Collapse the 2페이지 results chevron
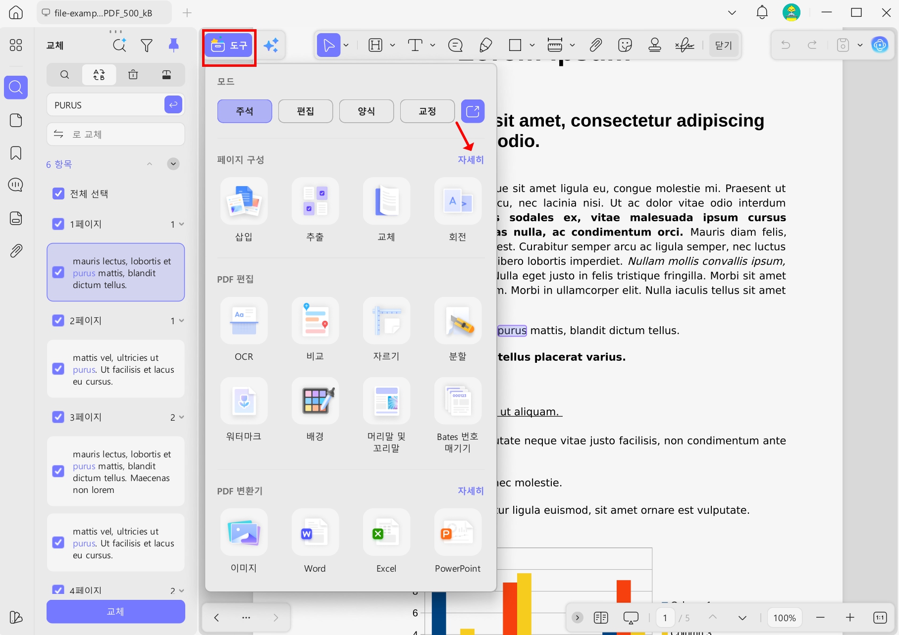 point(181,321)
